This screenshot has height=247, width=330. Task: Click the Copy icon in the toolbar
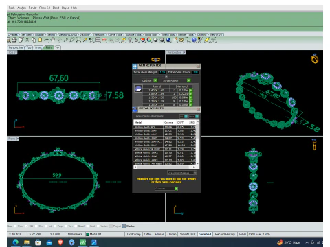tap(34, 40)
